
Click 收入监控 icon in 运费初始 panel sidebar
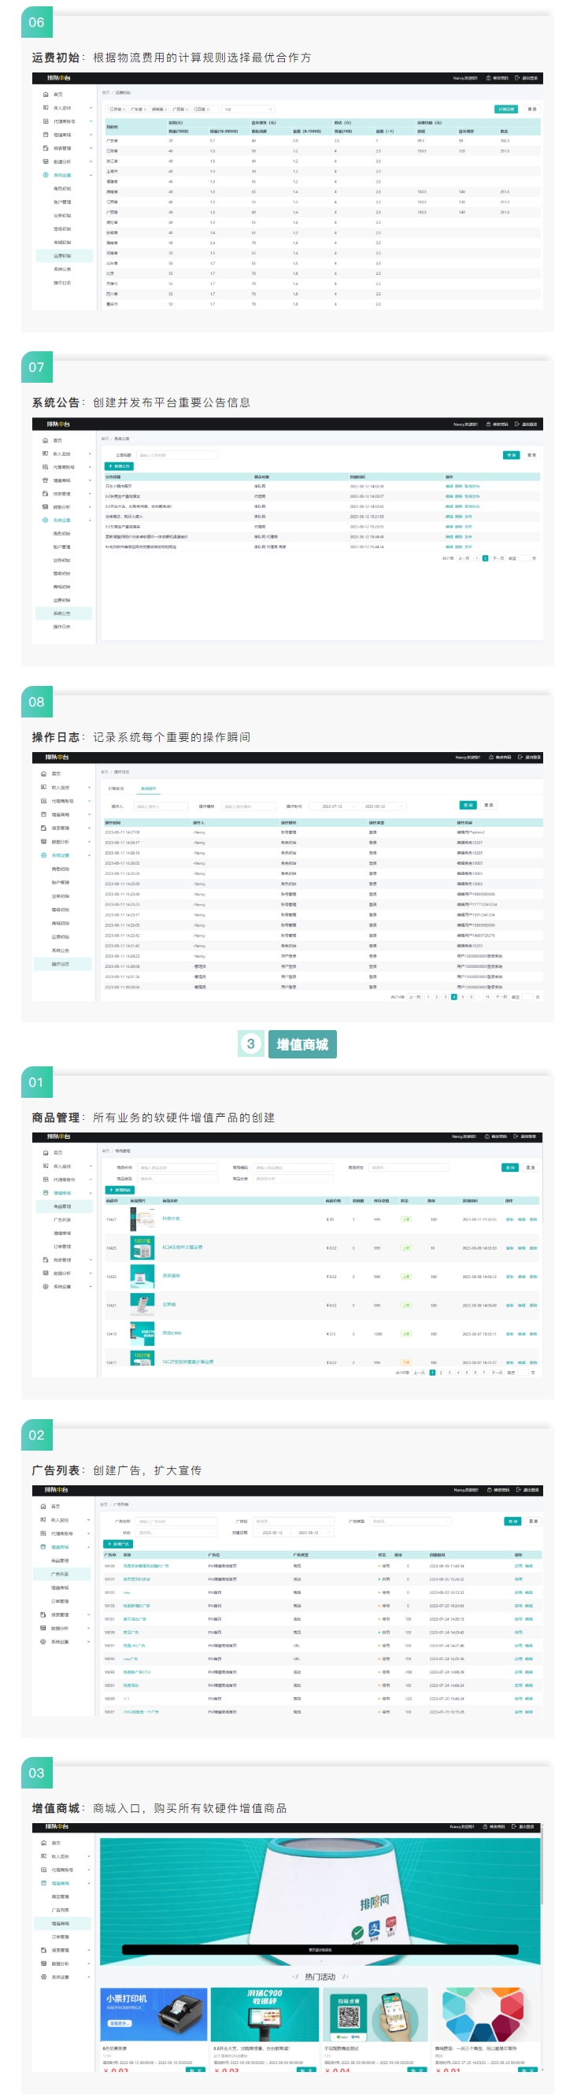(x=46, y=108)
